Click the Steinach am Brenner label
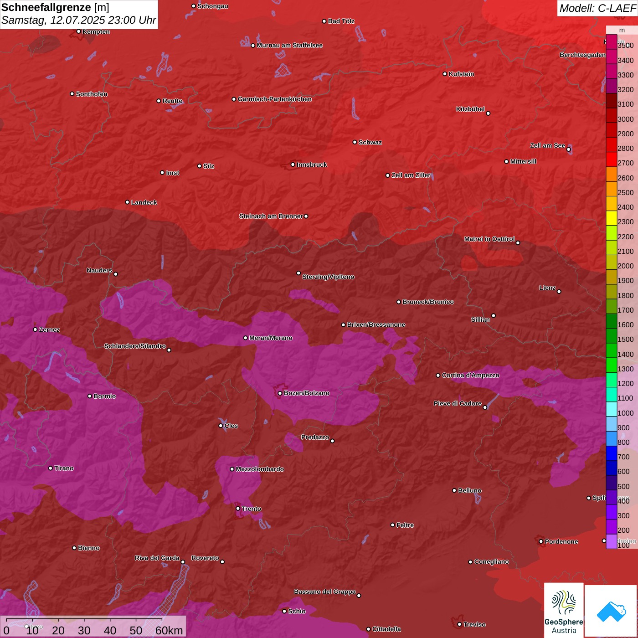Image resolution: width=638 pixels, height=638 pixels. 271,216
